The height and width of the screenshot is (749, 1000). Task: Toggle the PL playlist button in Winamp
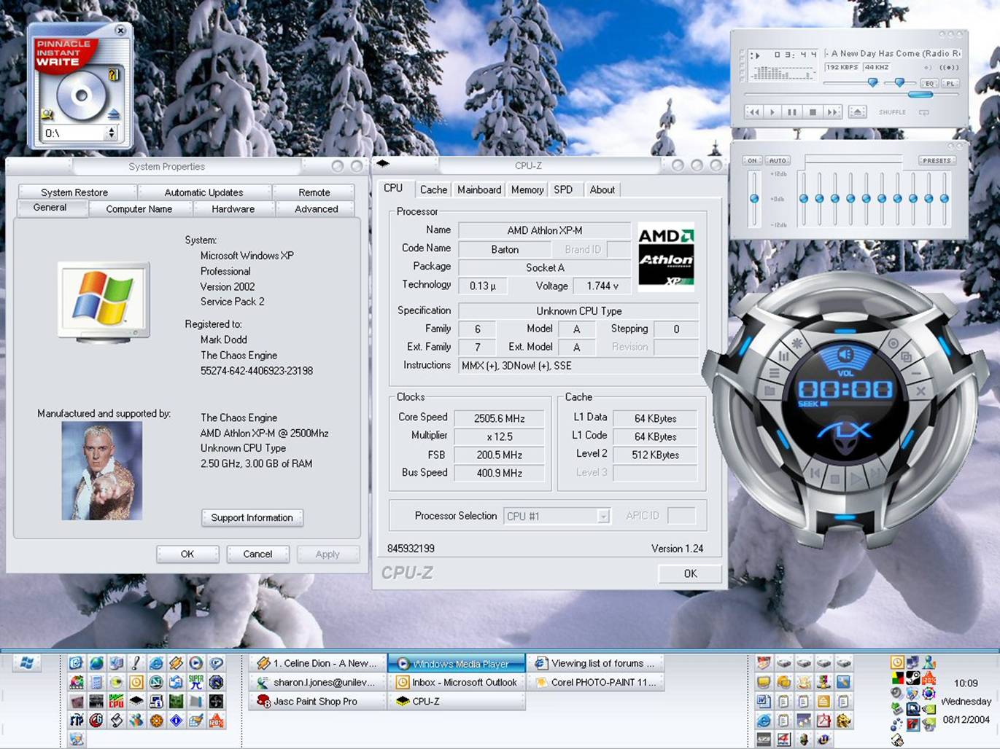[x=950, y=83]
